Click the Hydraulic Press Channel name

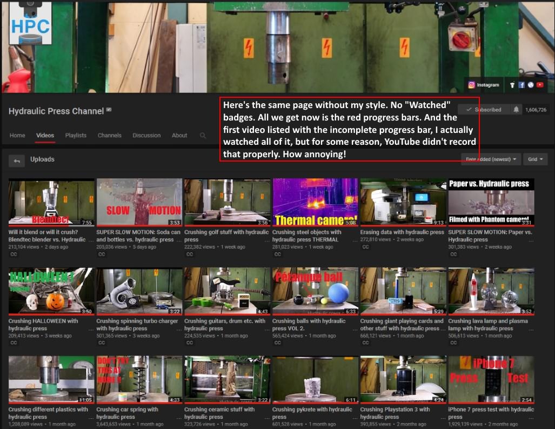[56, 111]
